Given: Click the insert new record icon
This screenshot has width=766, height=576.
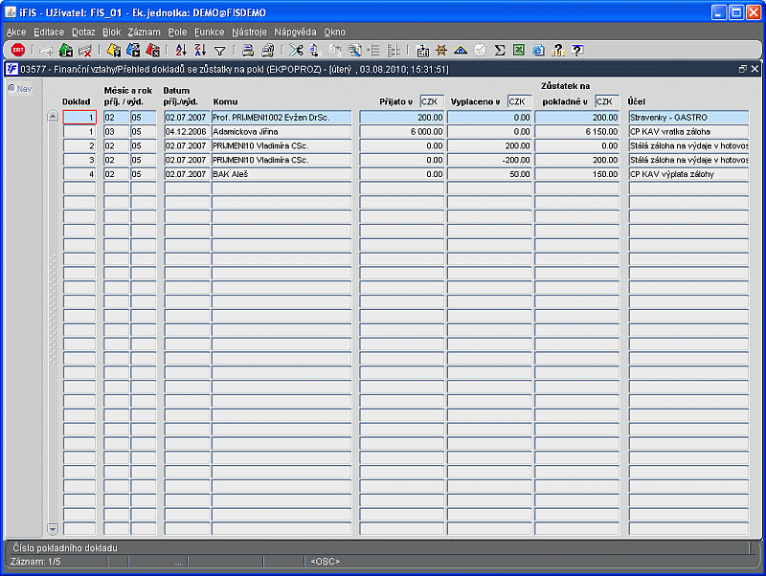Looking at the screenshot, I should 46,51.
